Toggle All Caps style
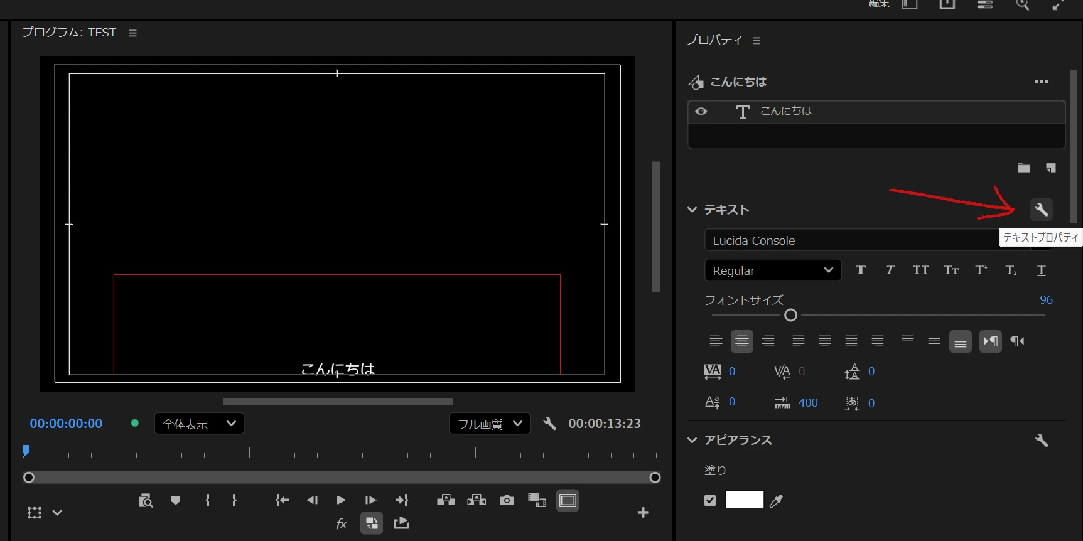 (x=920, y=270)
